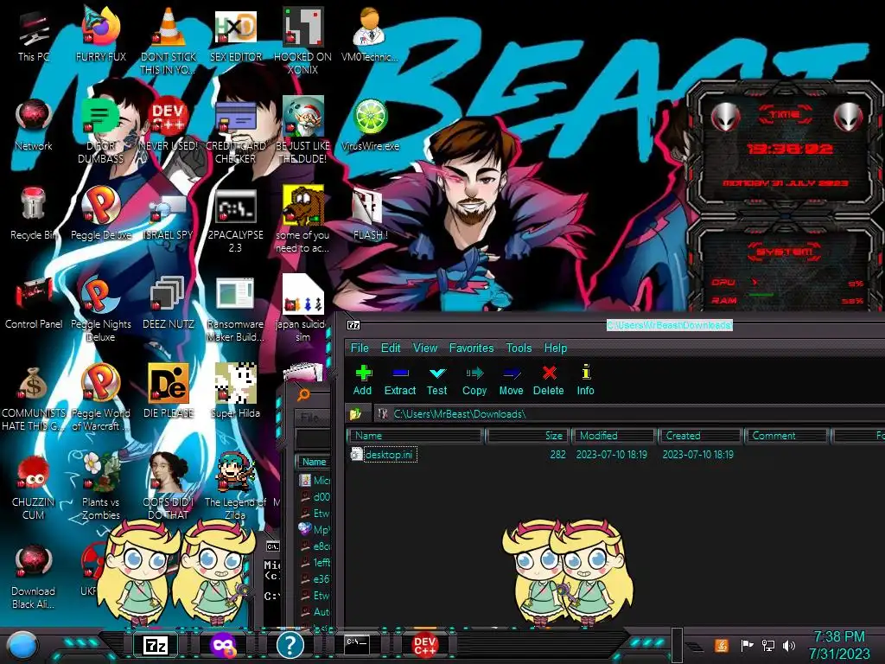Sort by the Comment column header
The width and height of the screenshot is (885, 664).
tap(786, 436)
